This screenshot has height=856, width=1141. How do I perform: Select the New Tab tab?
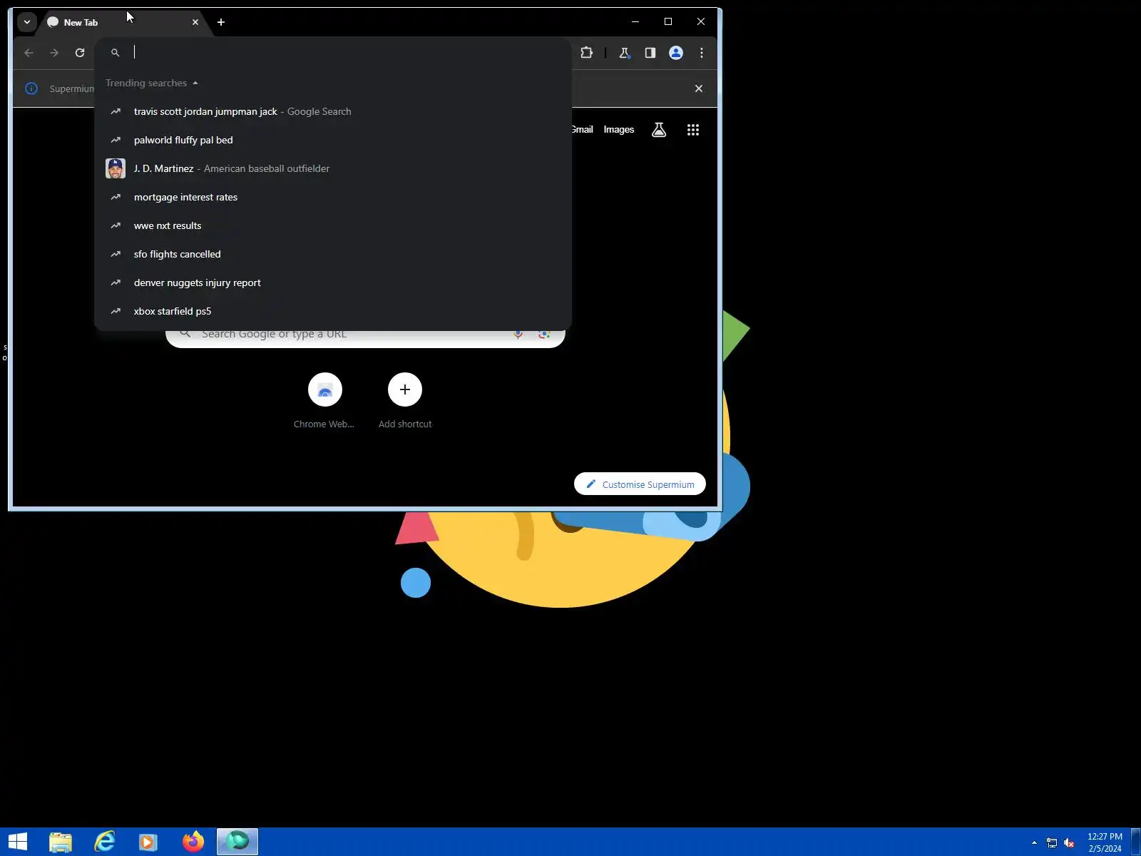tap(121, 22)
